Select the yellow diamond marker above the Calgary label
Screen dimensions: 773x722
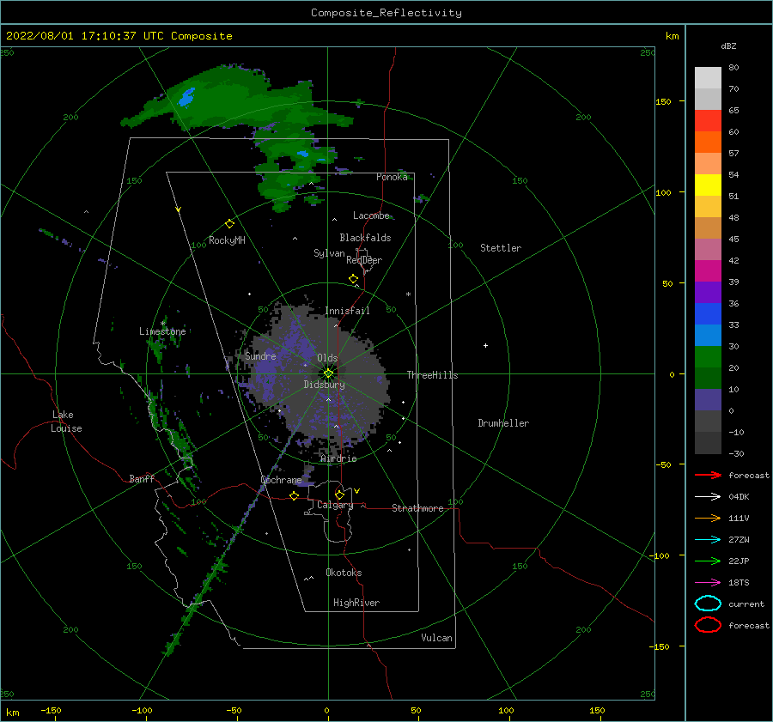[339, 494]
